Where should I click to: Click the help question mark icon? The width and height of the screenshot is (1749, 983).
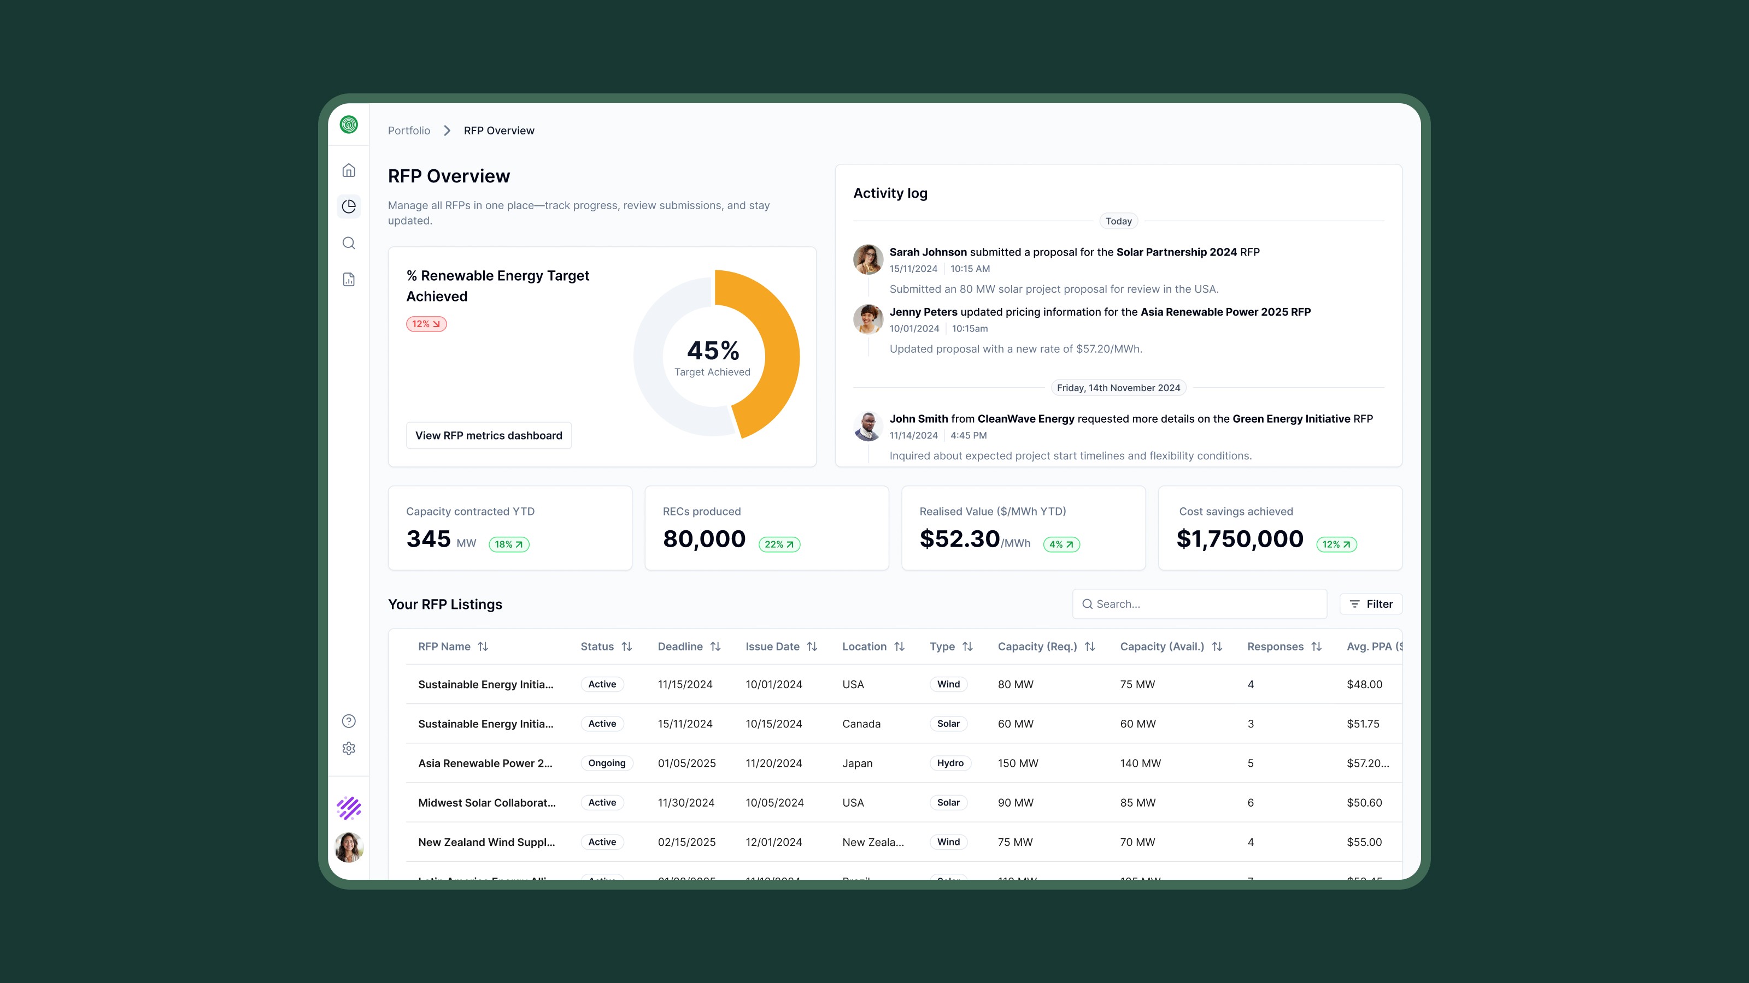click(348, 721)
